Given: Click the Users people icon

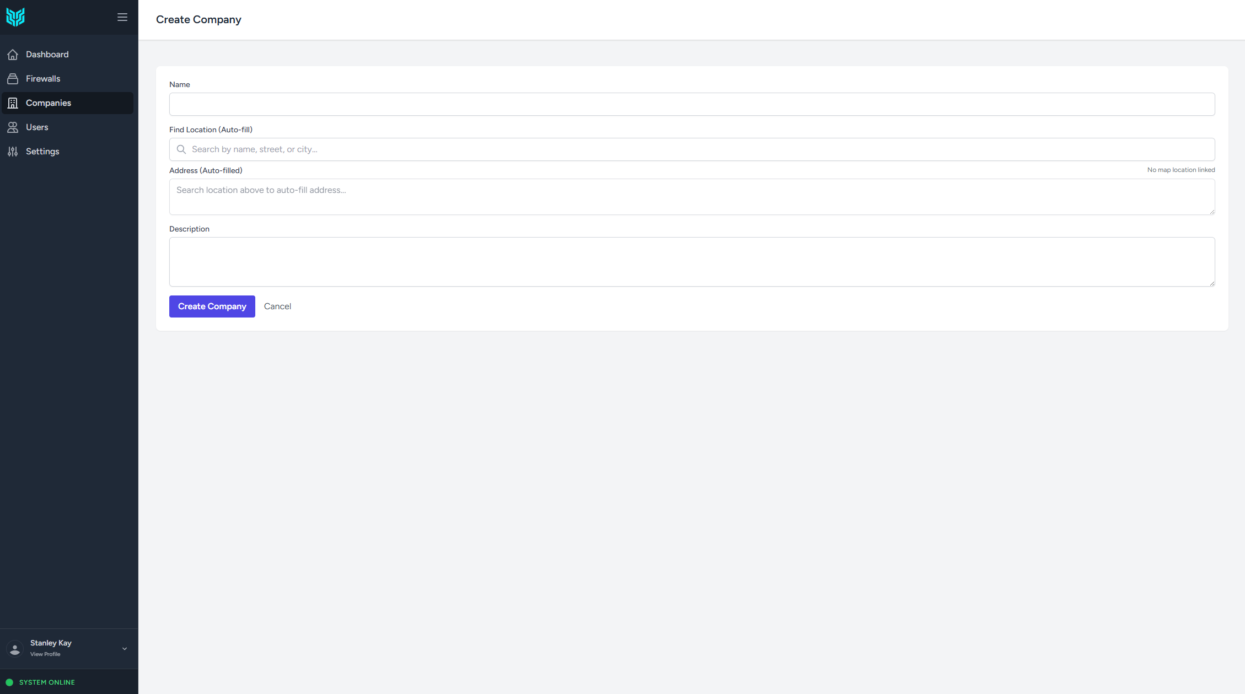Looking at the screenshot, I should click(13, 127).
